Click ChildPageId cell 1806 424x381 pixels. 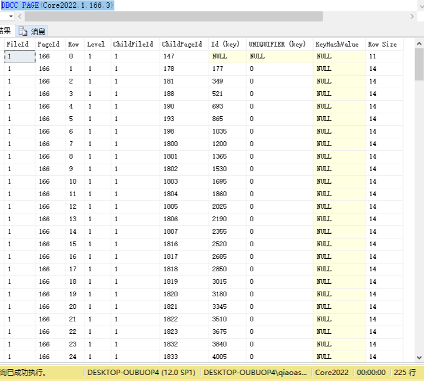pyautogui.click(x=184, y=219)
